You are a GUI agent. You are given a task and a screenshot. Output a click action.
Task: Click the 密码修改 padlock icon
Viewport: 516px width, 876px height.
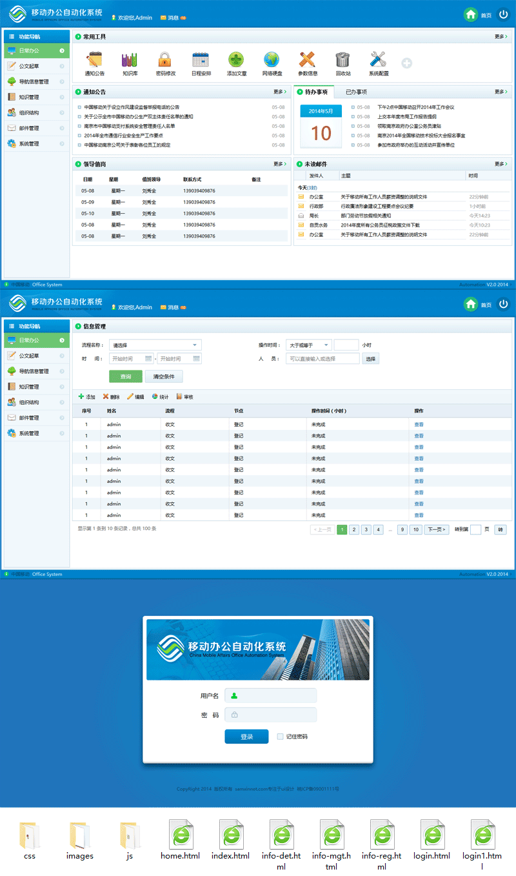pos(165,60)
